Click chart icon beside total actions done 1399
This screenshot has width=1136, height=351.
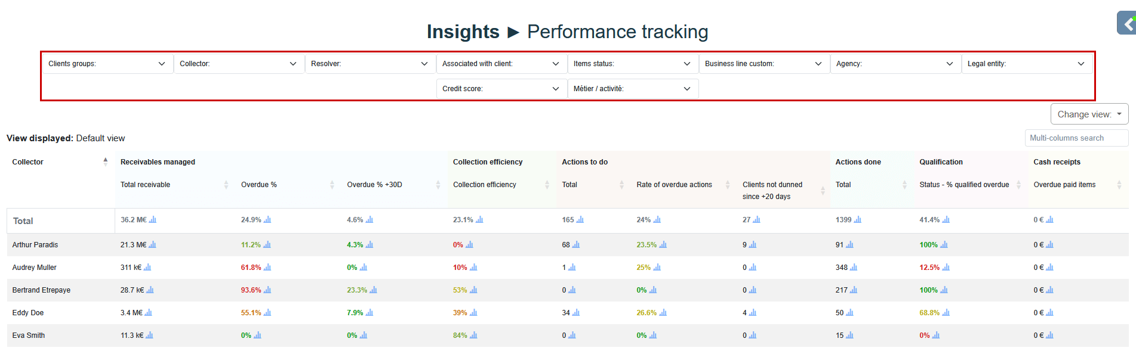[858, 220]
